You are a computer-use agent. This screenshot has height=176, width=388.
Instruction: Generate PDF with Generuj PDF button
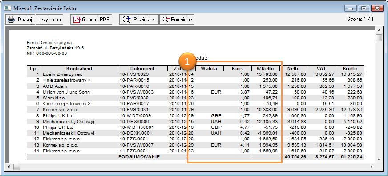coord(91,20)
